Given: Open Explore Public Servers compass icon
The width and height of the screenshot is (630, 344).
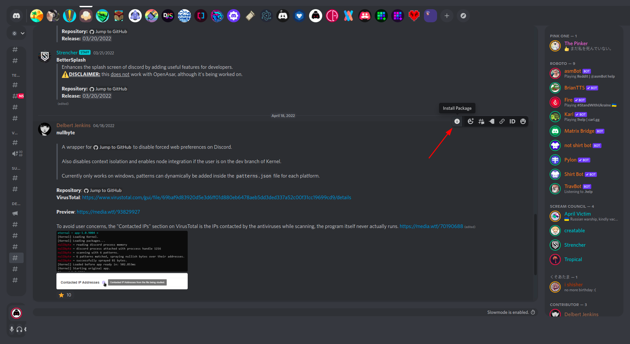Looking at the screenshot, I should (463, 16).
